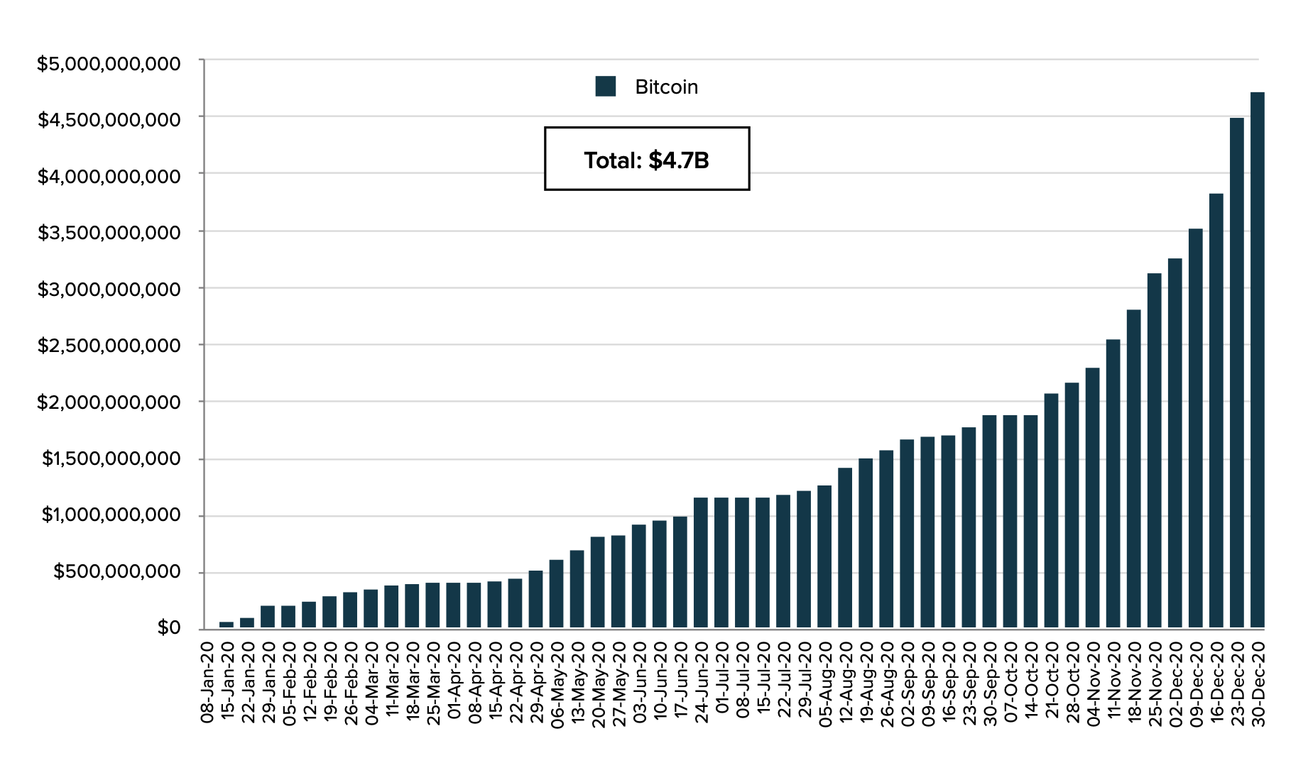Select the small 15-Jan-20 bar
1308x758 pixels.
point(227,625)
